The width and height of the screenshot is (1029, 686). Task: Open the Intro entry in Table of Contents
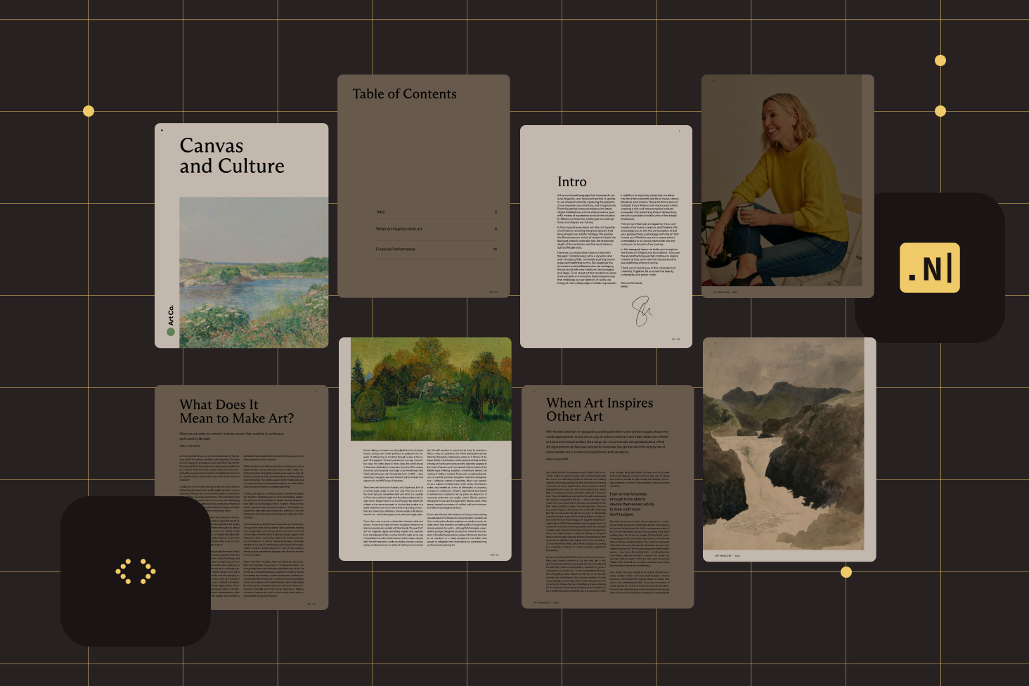380,212
